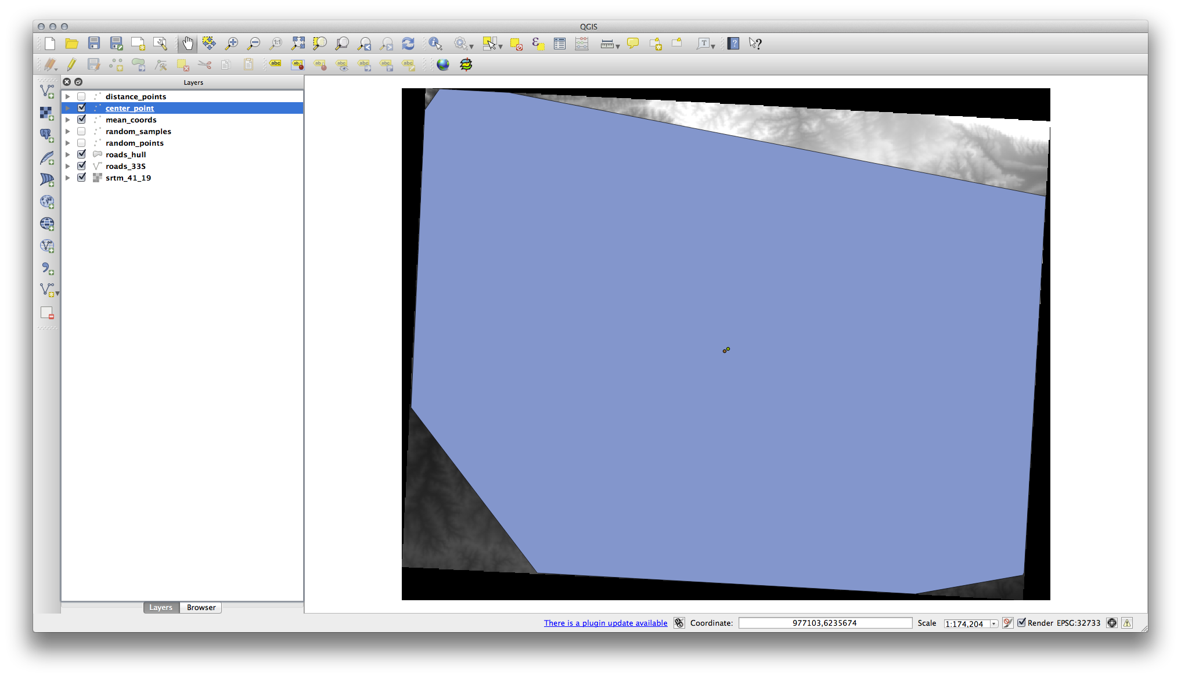Toggle the Render checkbox in status bar
Viewport: 1181px width, 678px height.
click(1021, 623)
